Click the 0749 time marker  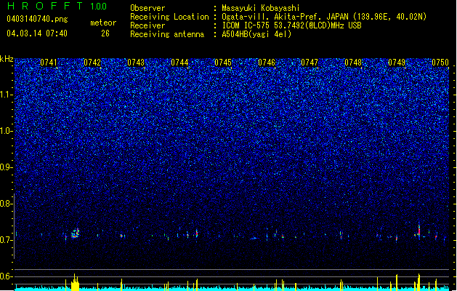click(397, 63)
